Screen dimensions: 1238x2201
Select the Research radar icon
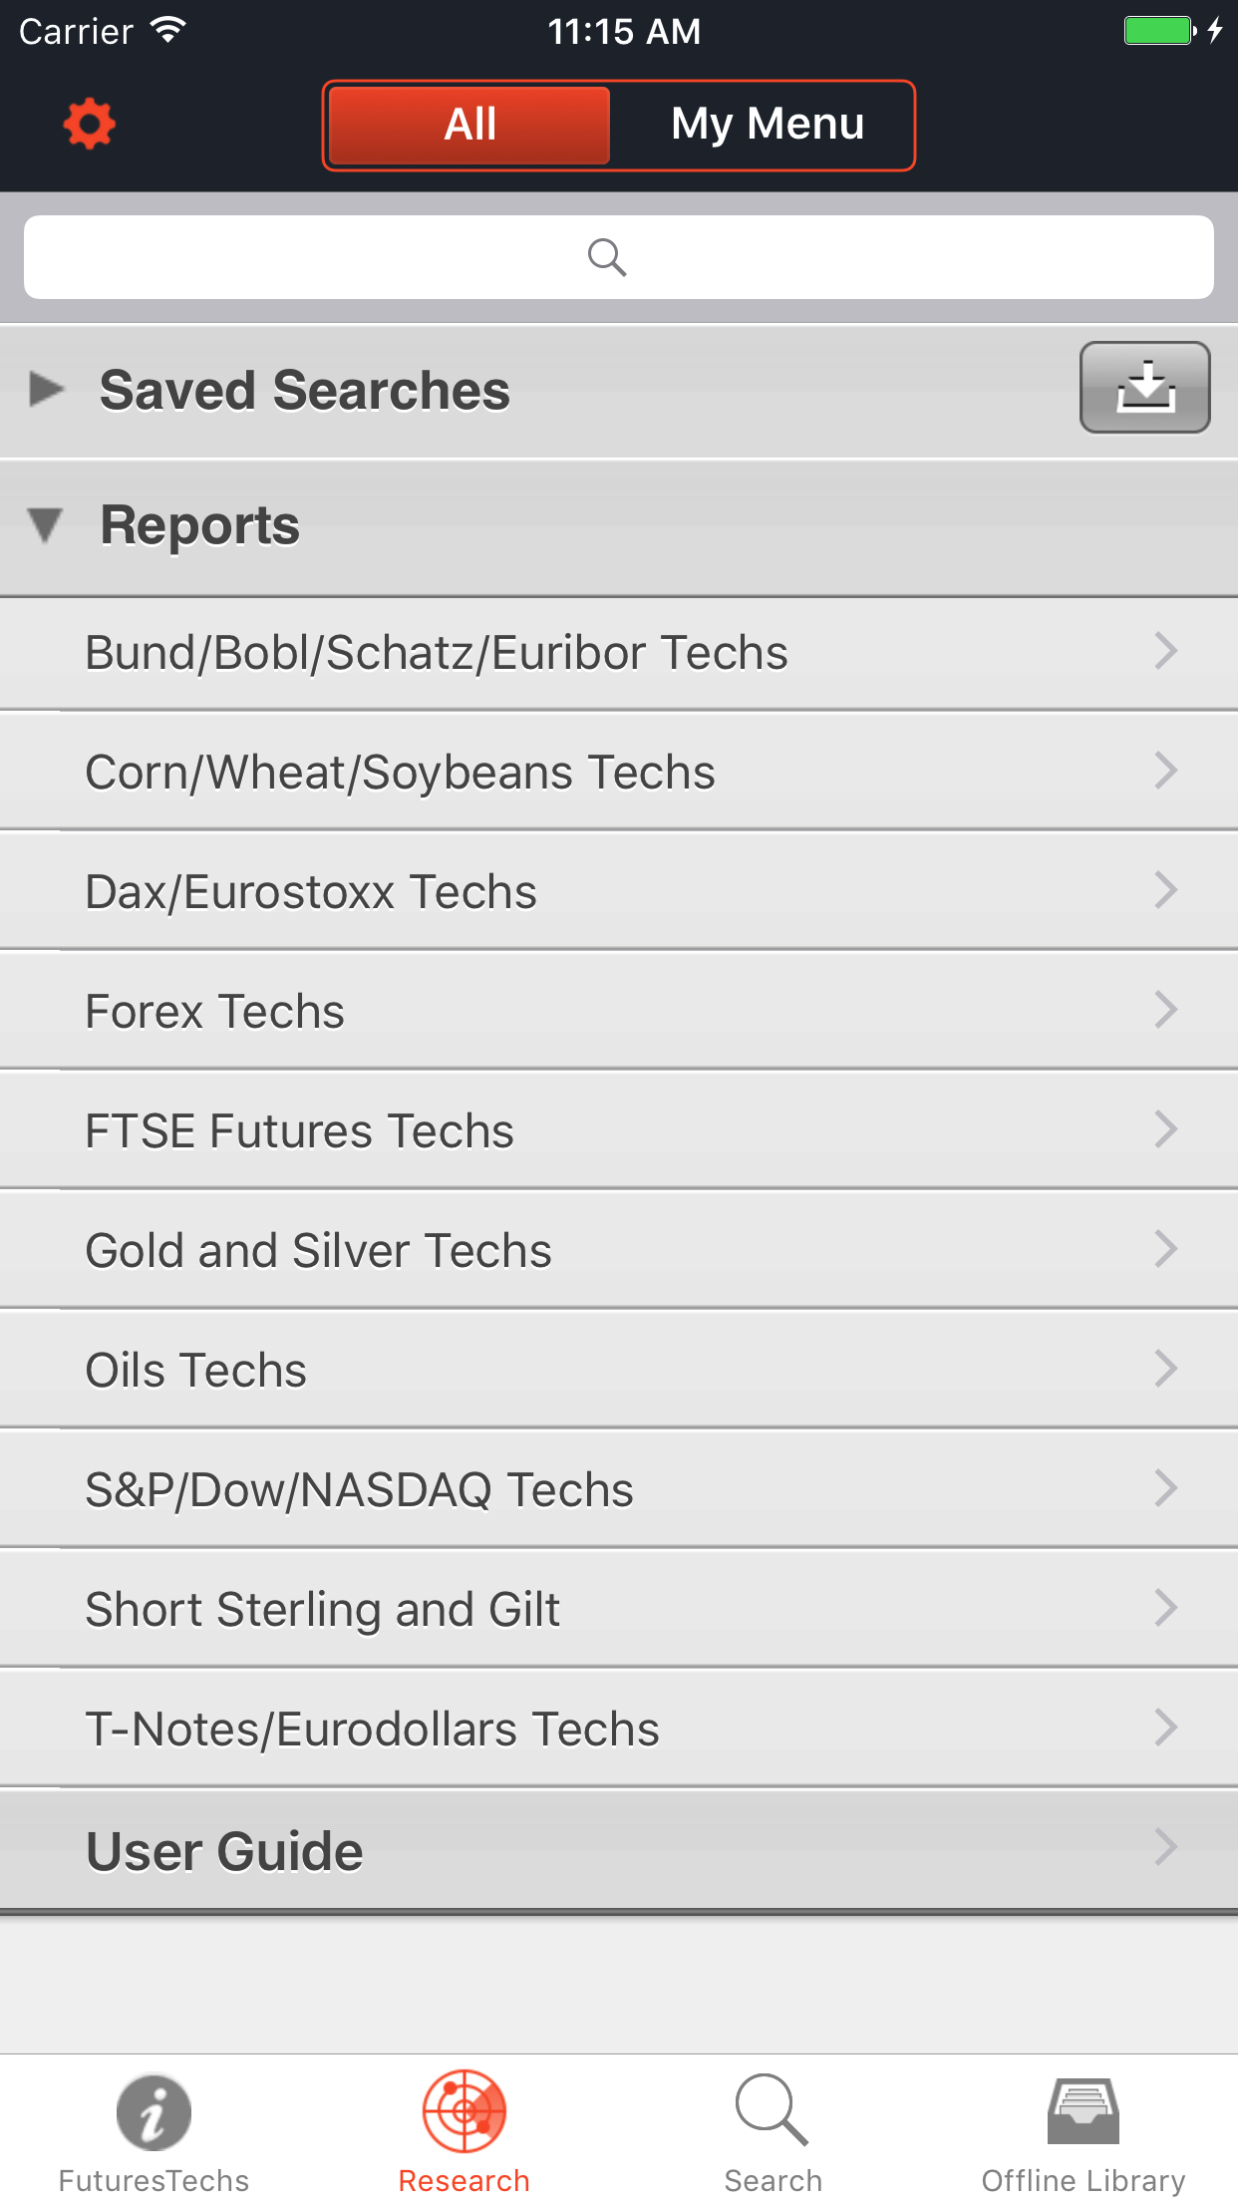(464, 2110)
